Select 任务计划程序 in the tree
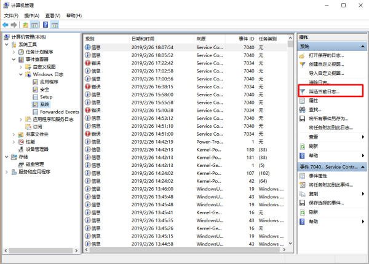Image resolution: width=369 pixels, height=264 pixels. [39, 52]
